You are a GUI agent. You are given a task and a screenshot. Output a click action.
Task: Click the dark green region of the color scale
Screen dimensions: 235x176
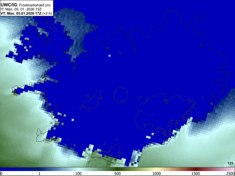[117, 169]
